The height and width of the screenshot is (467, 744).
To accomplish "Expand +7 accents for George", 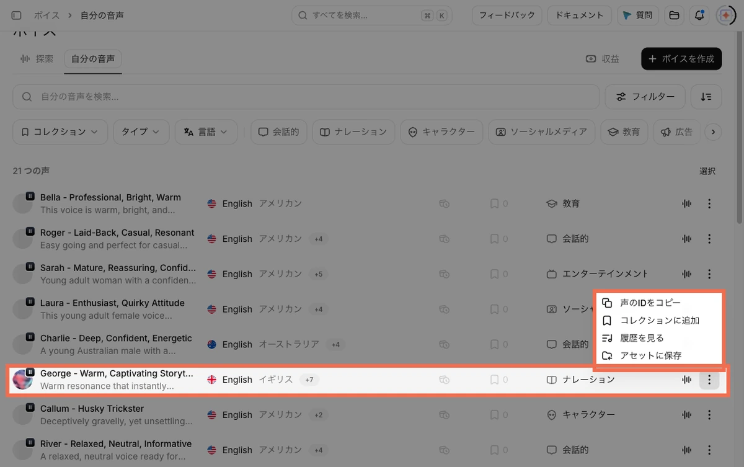I will tap(309, 380).
